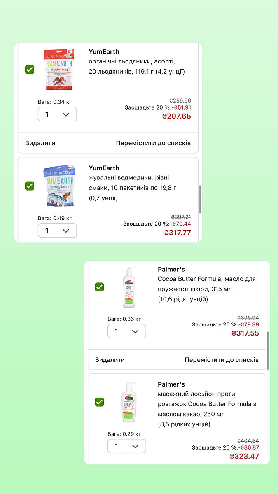Screen dimensions: 278x494
Task: Click Видалити under Palmer's firming butter
Action: (110, 360)
